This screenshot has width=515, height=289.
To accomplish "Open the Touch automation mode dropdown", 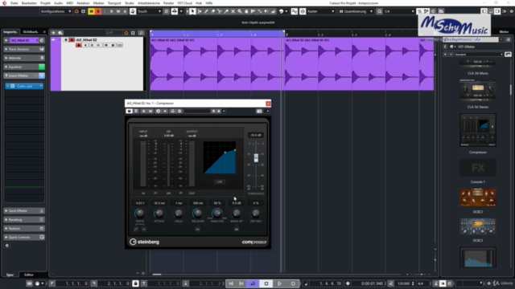I will [149, 11].
